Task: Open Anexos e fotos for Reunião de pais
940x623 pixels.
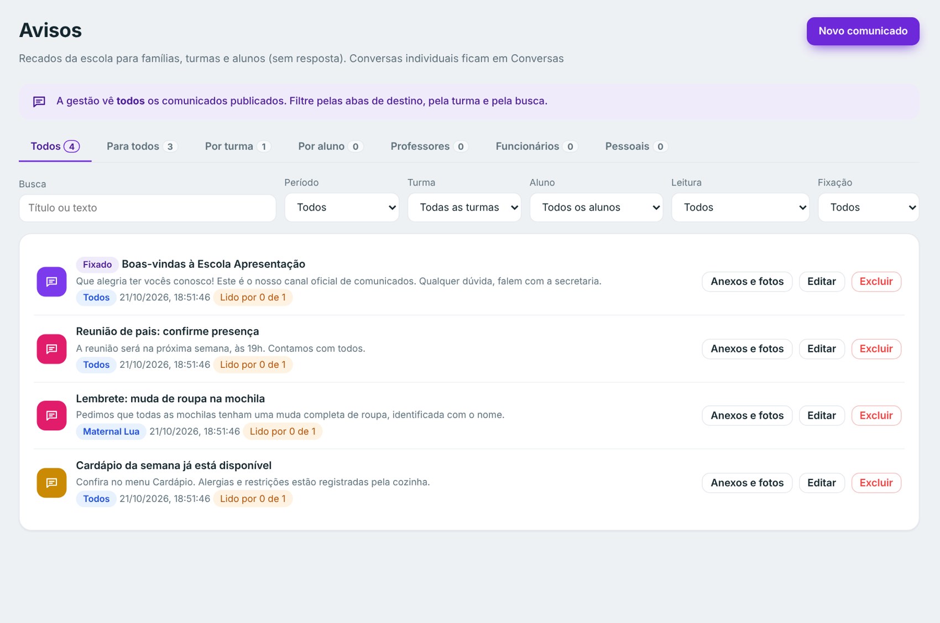Action: 747,349
